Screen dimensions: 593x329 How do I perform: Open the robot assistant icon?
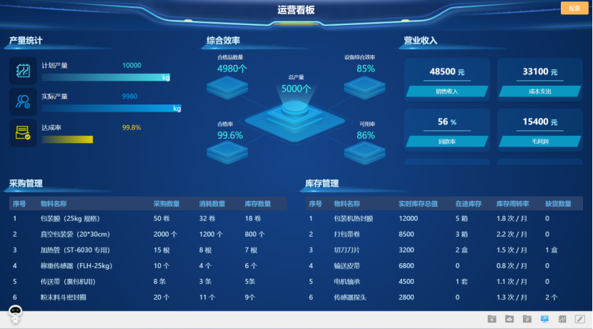(x=16, y=313)
